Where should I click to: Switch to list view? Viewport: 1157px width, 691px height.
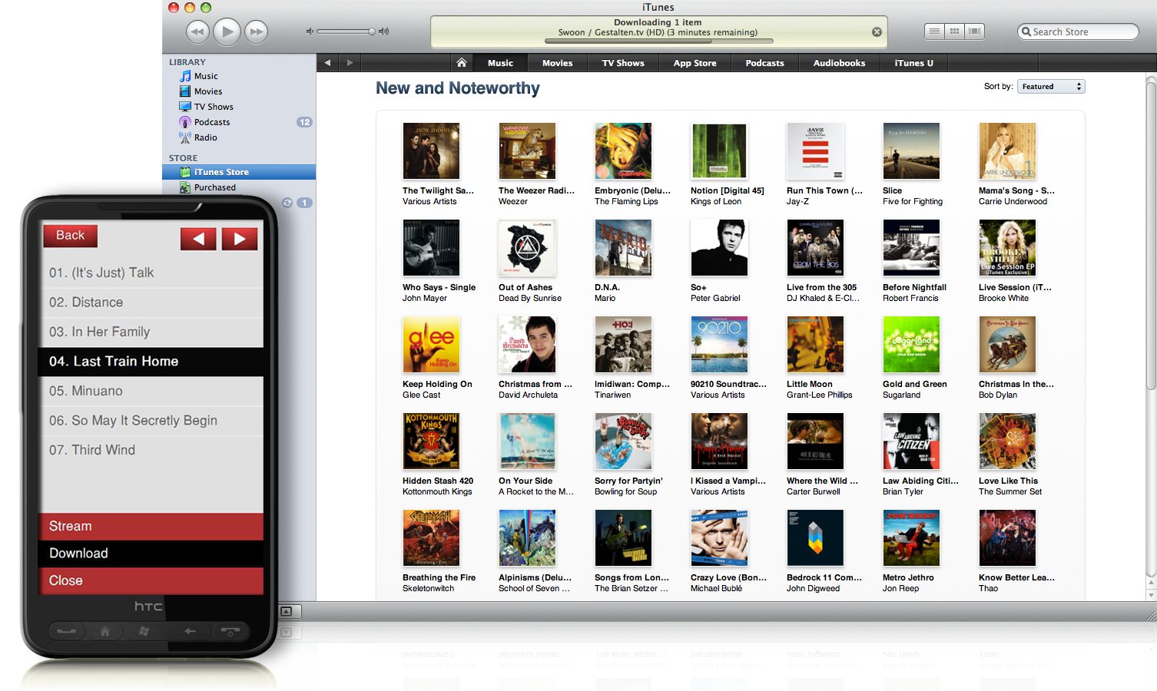[x=934, y=31]
